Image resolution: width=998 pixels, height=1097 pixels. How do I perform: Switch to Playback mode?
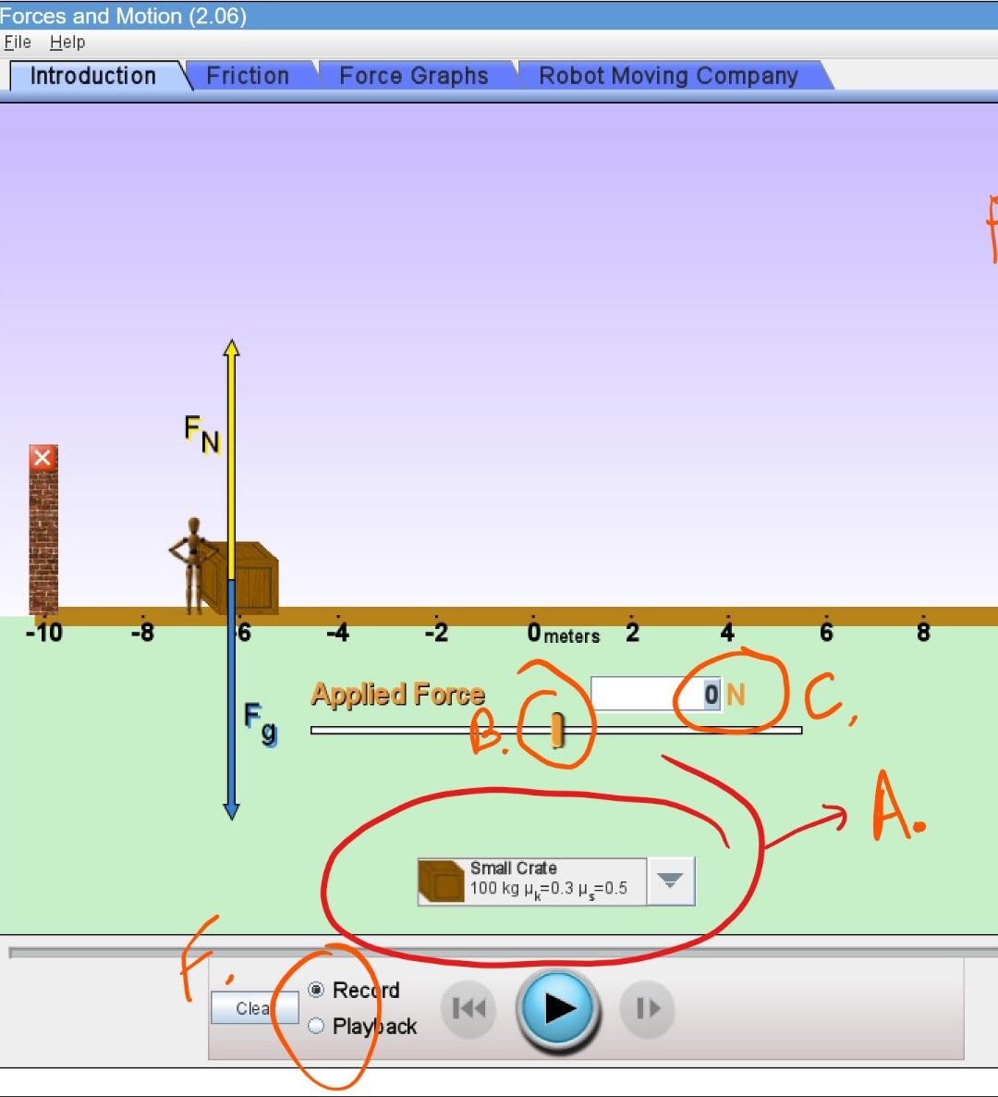coord(316,1026)
